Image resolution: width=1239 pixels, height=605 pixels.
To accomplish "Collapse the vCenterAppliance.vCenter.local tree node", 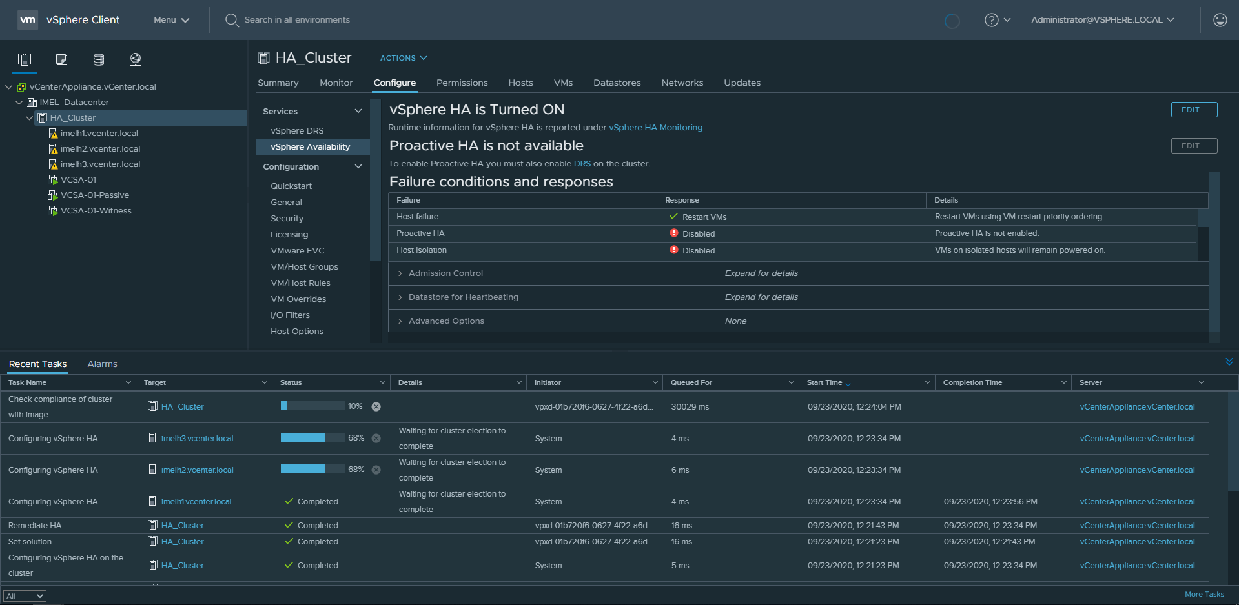I will coord(8,87).
